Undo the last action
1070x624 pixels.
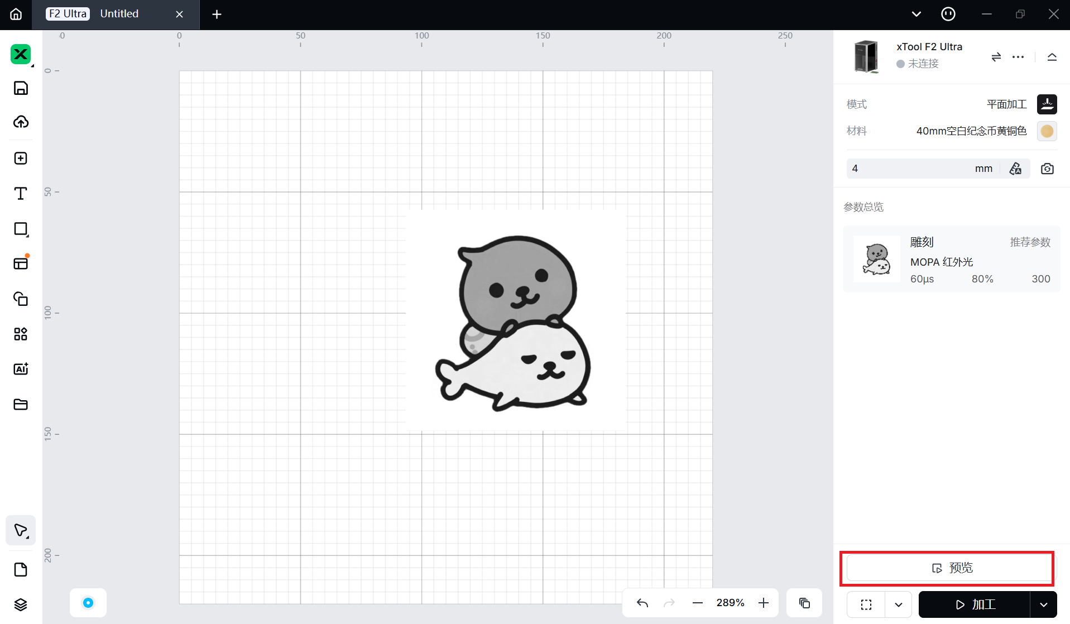click(x=642, y=603)
